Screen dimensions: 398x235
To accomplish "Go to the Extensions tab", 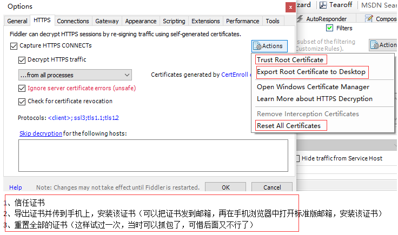I will click(x=205, y=21).
